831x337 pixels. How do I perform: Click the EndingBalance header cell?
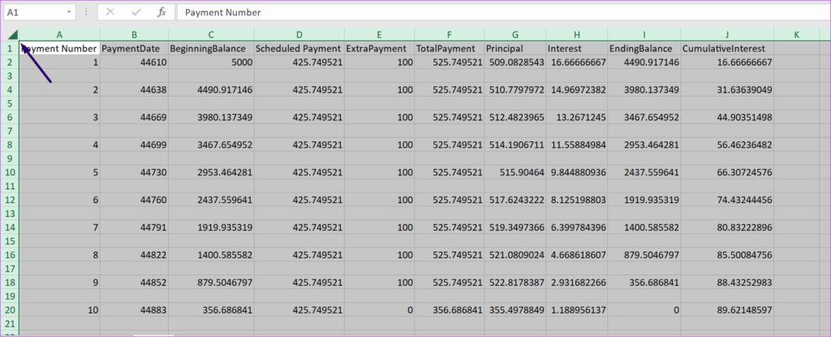pyautogui.click(x=644, y=49)
